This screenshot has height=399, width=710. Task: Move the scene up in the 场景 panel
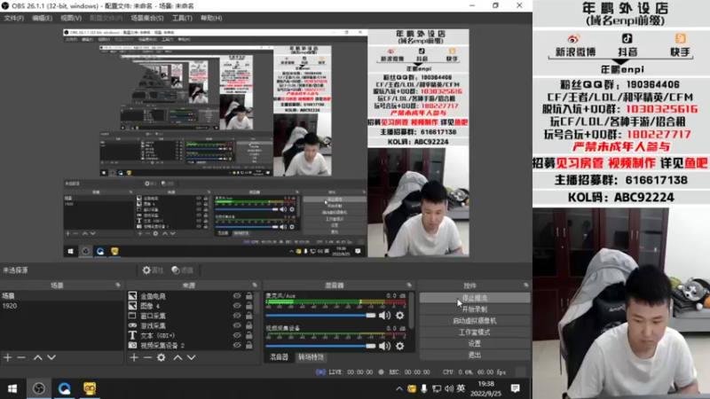point(38,357)
